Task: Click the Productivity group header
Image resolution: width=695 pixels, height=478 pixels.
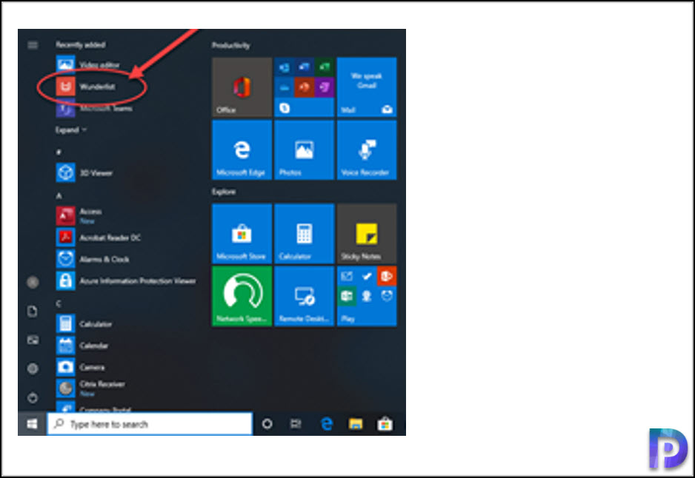Action: point(230,45)
